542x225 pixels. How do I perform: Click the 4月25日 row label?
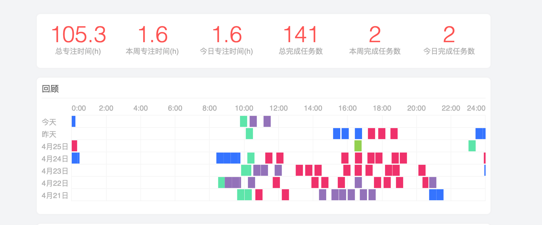click(x=55, y=146)
